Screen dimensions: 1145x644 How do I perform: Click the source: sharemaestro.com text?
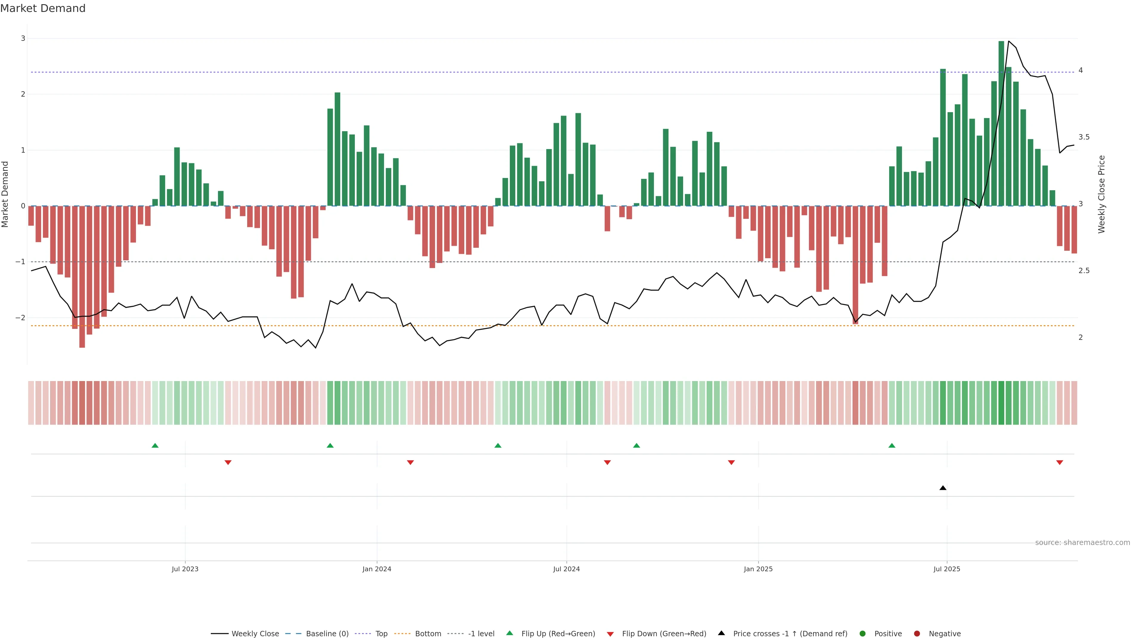pos(1082,543)
